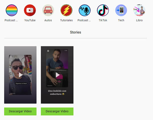Open the YouTube highlight icon

tap(30, 10)
